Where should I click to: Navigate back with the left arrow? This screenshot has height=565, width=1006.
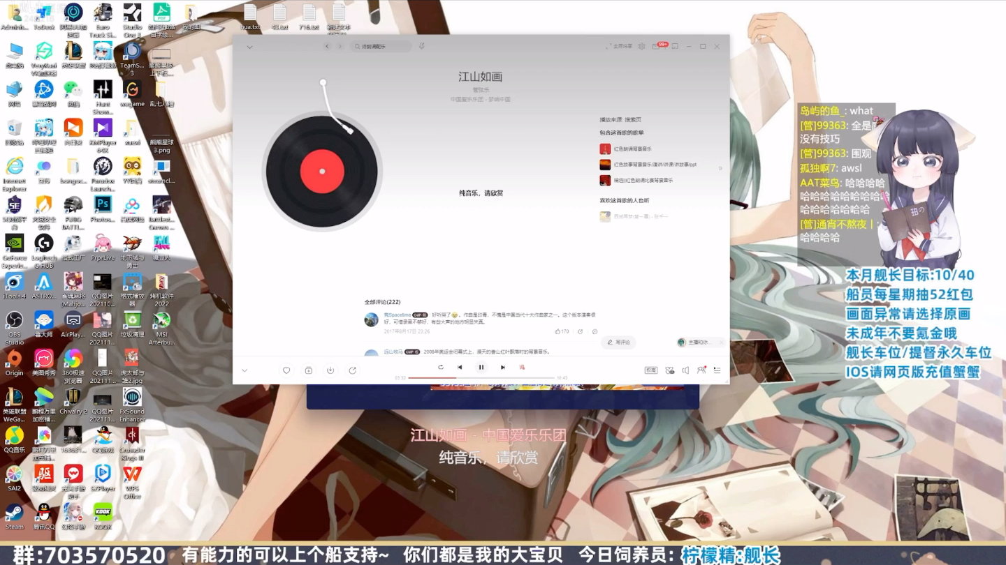[x=327, y=46]
